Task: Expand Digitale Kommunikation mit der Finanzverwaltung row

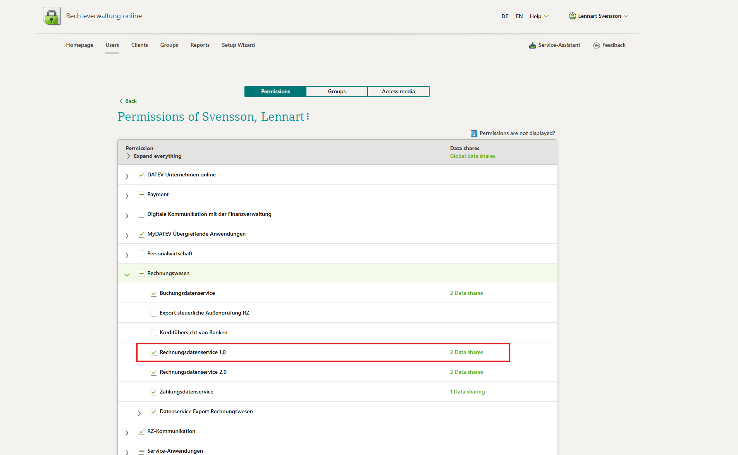Action: click(127, 216)
